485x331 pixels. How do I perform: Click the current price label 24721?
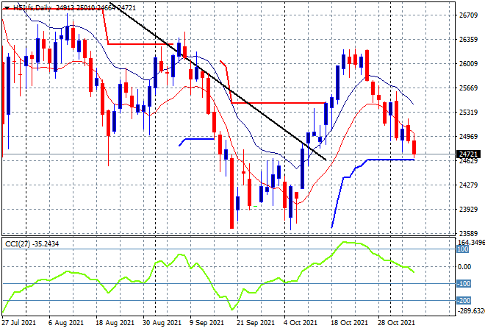click(x=468, y=154)
